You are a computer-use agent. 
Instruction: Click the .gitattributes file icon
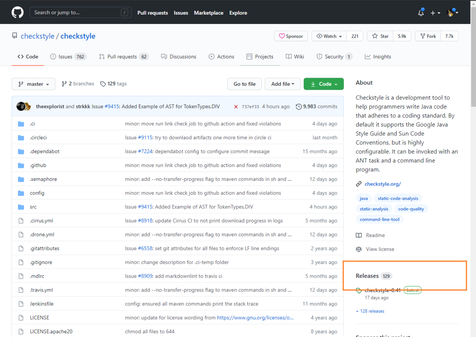[21, 249]
